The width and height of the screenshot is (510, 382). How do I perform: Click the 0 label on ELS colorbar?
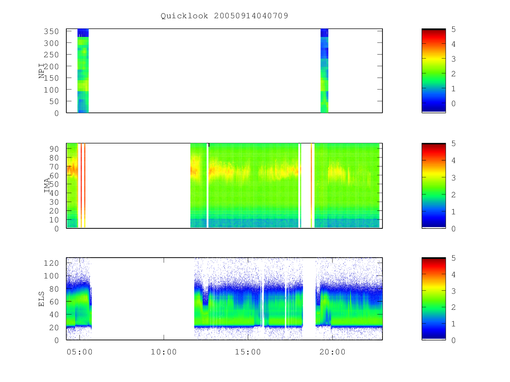point(454,340)
